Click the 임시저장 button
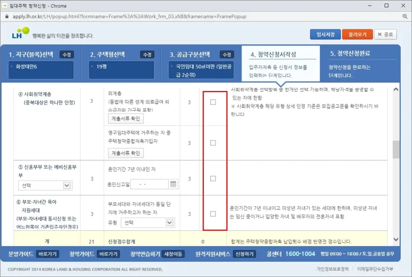This screenshot has height=277, width=412. coord(325,34)
